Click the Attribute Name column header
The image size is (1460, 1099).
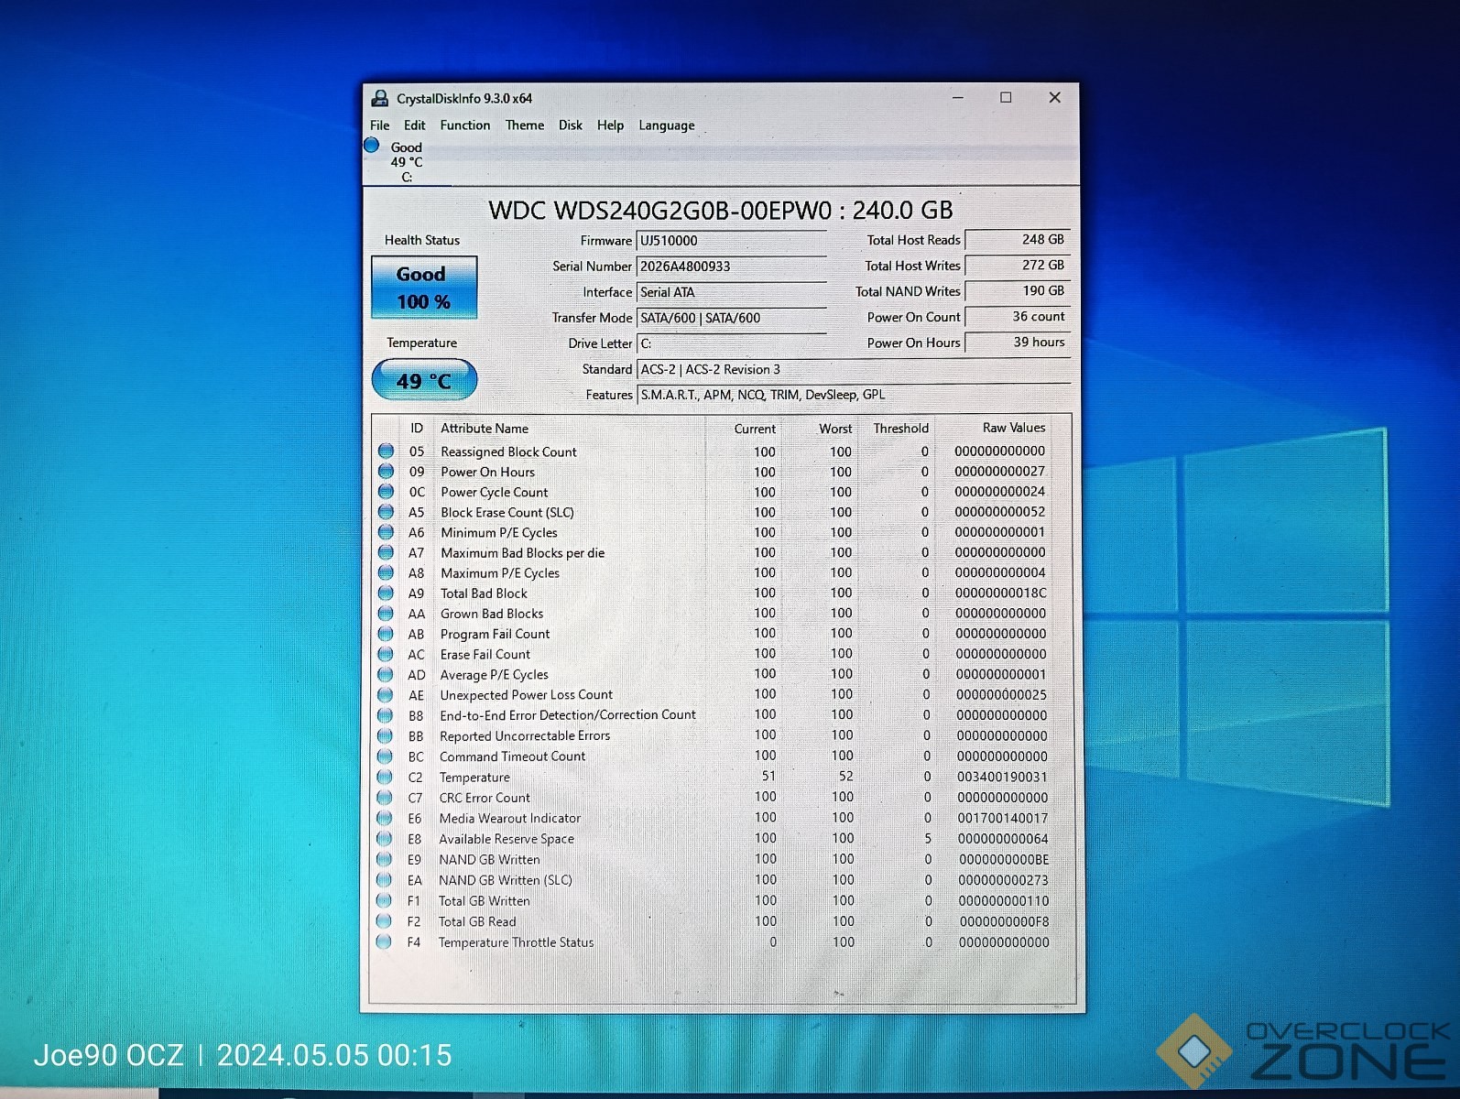(x=485, y=428)
